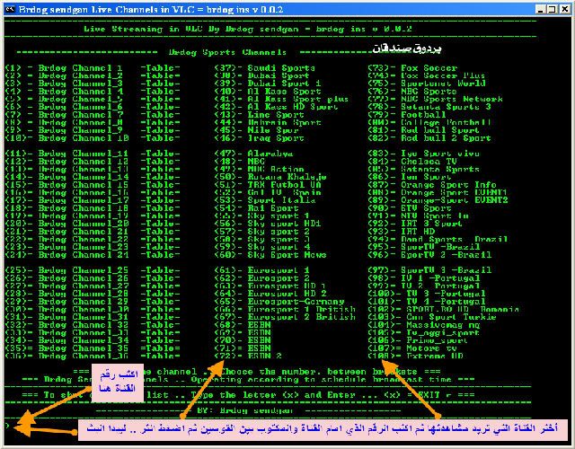Click channel "(64)- Eurosport HD 2"
The width and height of the screenshot is (575, 449).
(x=270, y=294)
